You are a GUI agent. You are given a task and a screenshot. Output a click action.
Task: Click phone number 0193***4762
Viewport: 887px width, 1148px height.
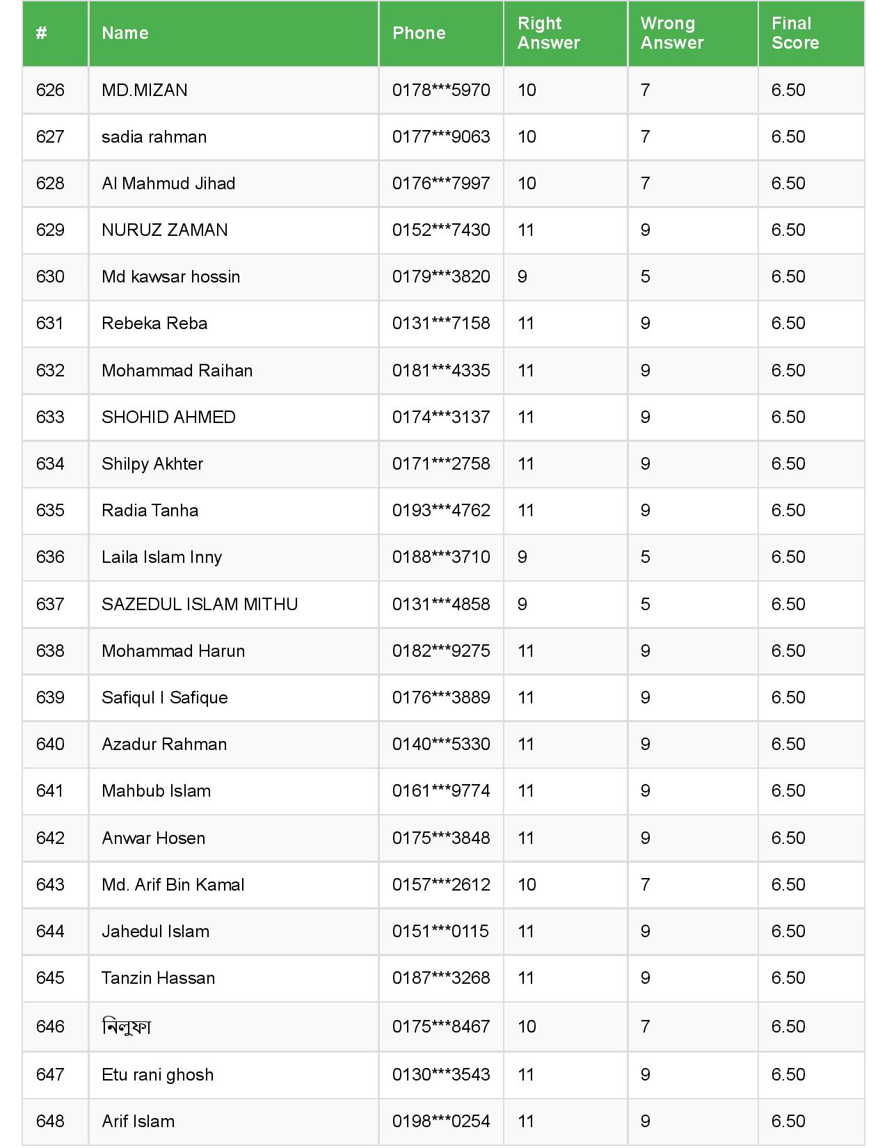point(441,511)
